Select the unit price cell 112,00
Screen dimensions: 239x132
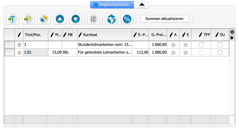coord(141,52)
